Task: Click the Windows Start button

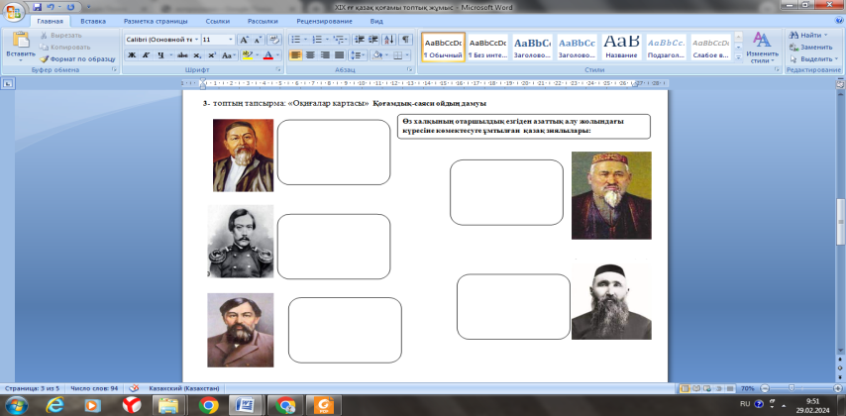Action: point(17,405)
